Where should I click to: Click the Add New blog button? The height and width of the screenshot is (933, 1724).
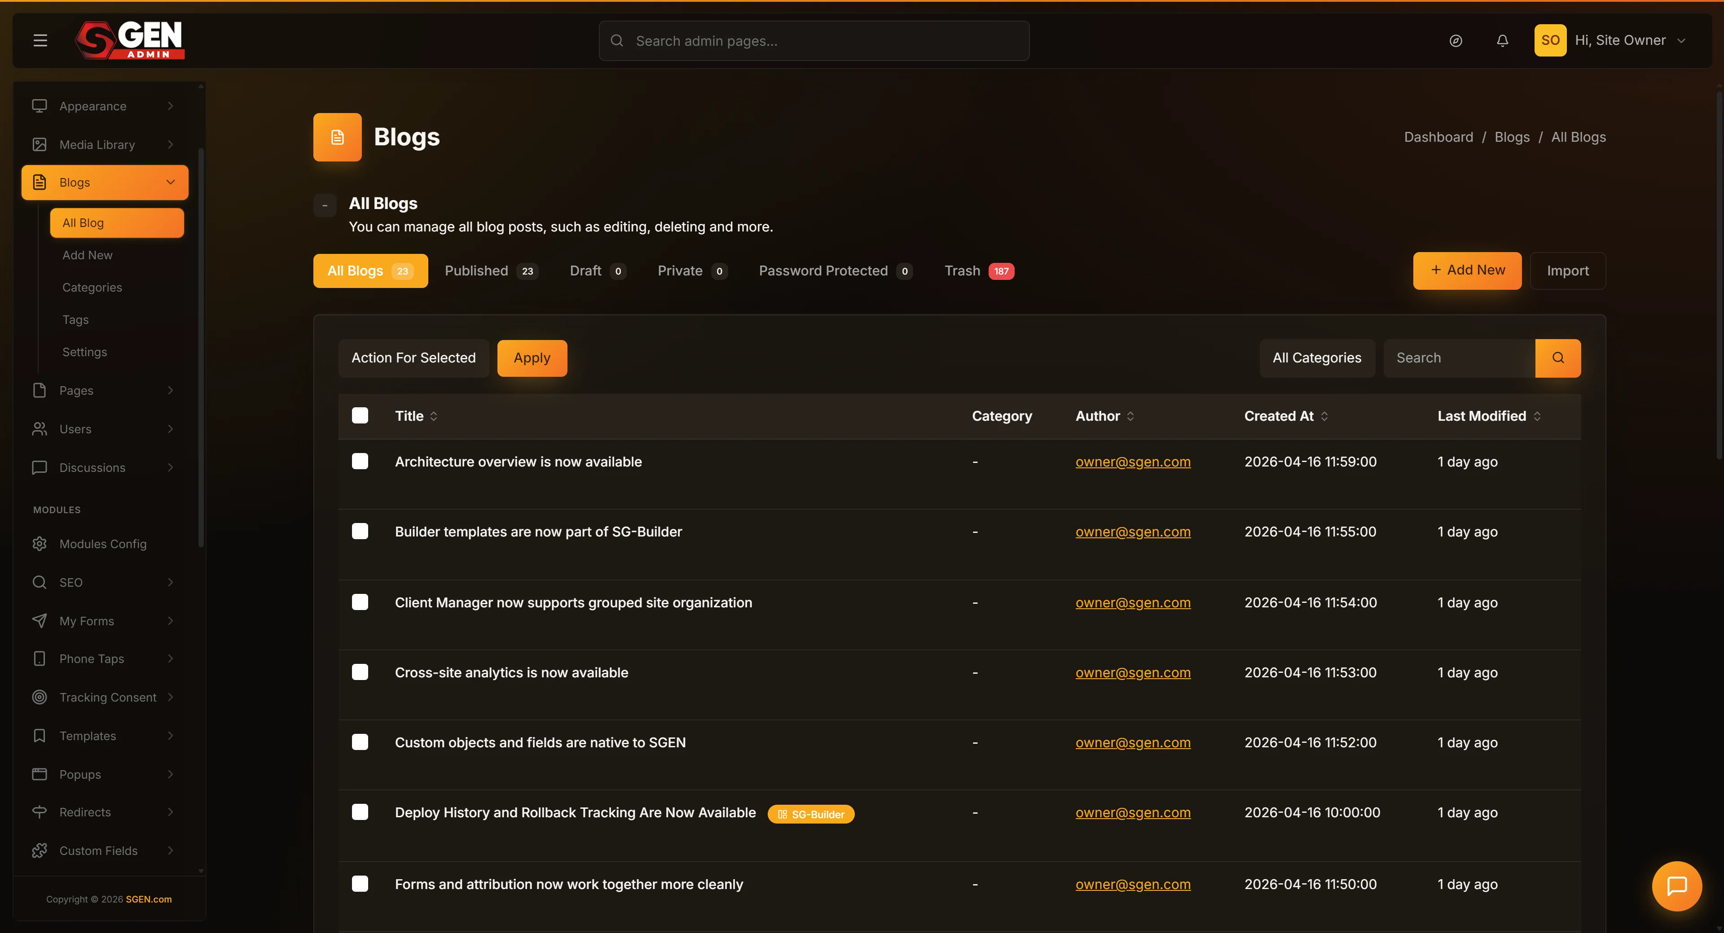[1467, 270]
